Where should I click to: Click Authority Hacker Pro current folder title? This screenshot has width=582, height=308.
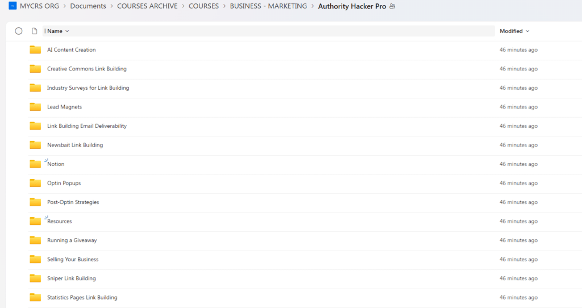coord(352,6)
